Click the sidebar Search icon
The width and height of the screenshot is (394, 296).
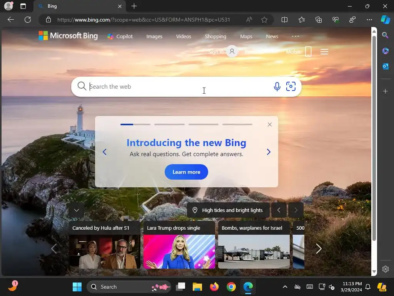coord(385,35)
